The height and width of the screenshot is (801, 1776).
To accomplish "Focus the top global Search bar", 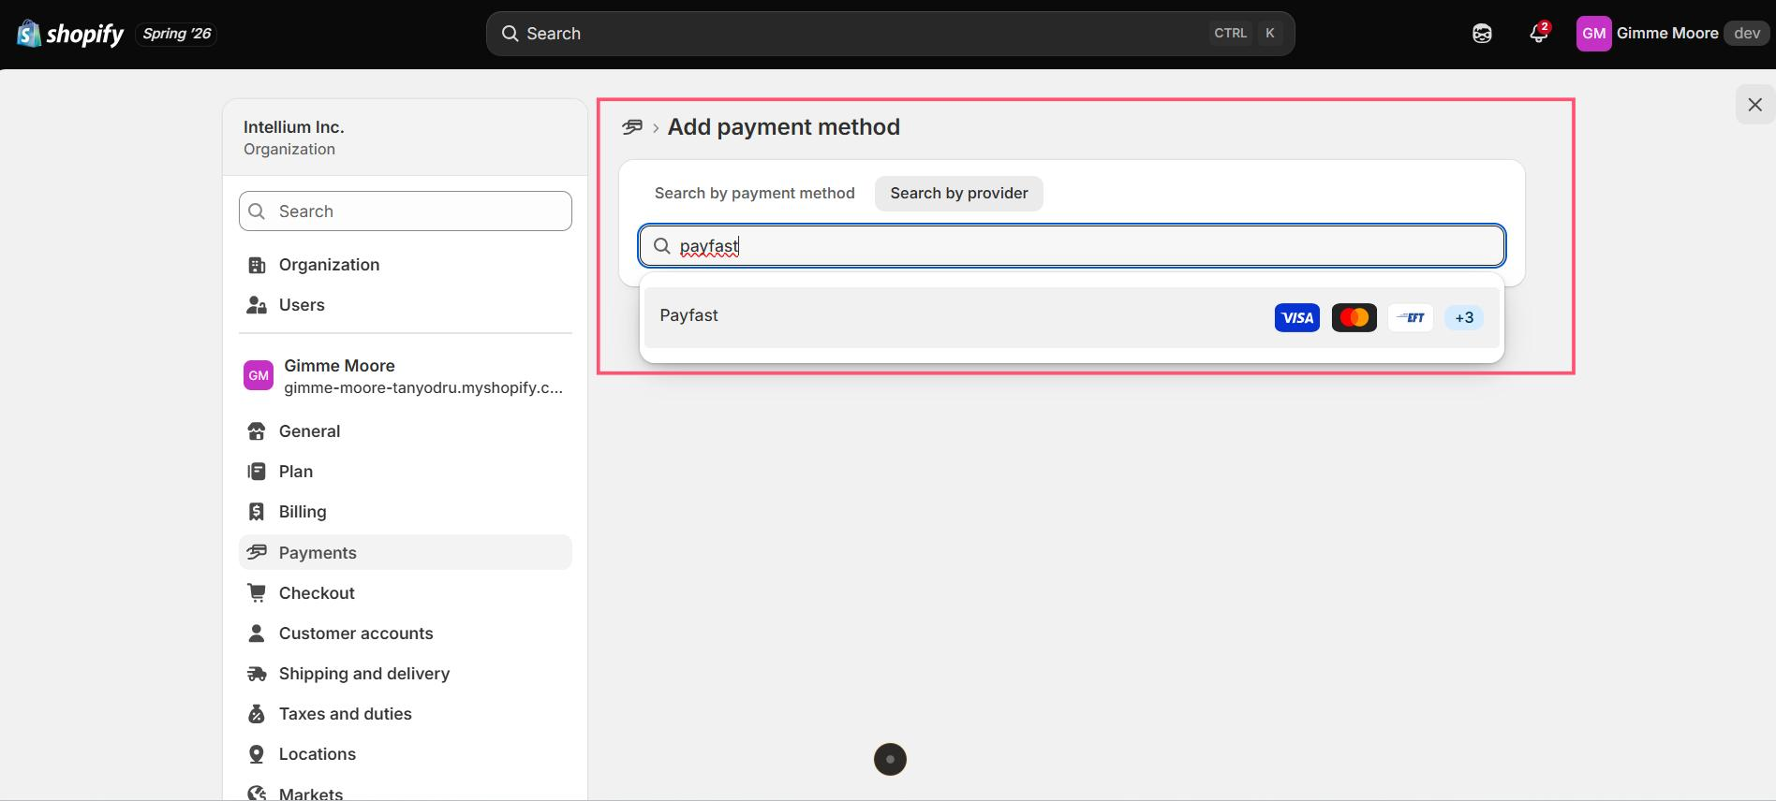I will click(890, 34).
